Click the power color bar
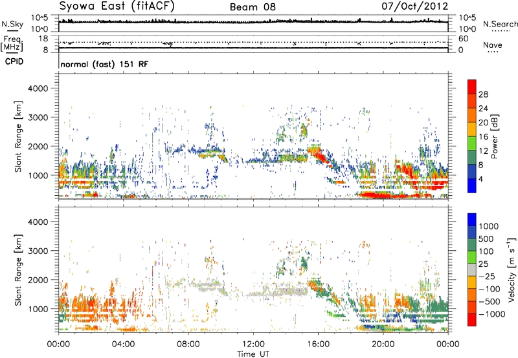 pos(472,136)
